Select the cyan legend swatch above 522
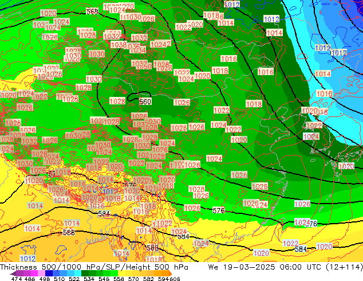The image size is (363, 281). click(78, 274)
